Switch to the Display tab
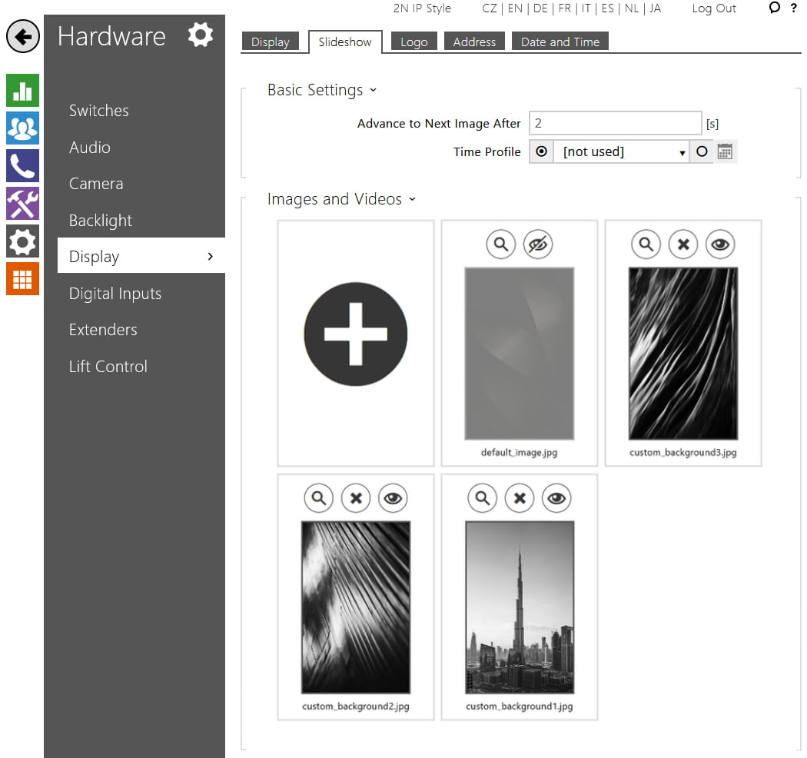The image size is (807, 758). coord(271,42)
